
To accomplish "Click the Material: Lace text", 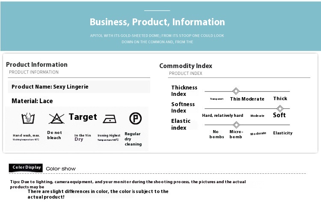I will point(32,101).
